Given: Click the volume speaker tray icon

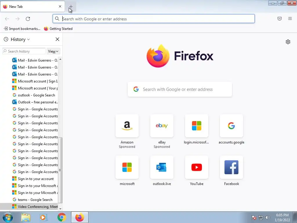Looking at the screenshot, I should coord(268,217).
